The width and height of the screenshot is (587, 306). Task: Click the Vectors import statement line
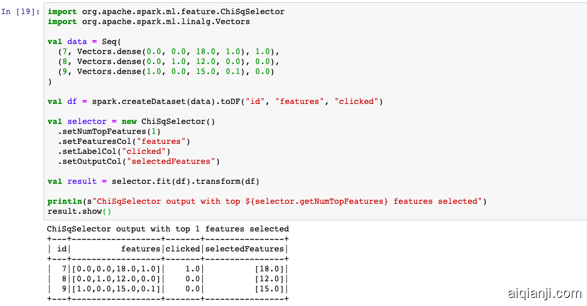click(x=148, y=22)
